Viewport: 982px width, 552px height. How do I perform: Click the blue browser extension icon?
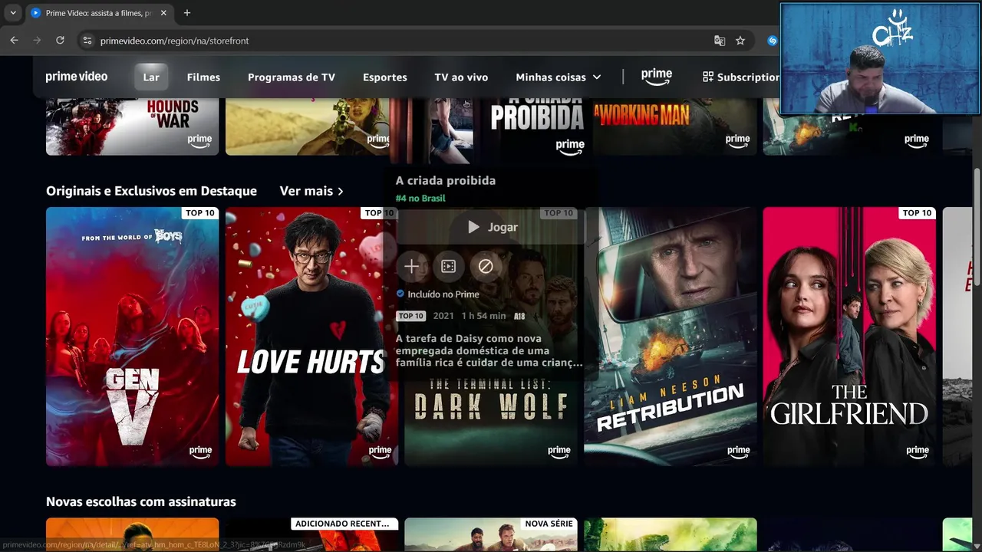tap(773, 41)
